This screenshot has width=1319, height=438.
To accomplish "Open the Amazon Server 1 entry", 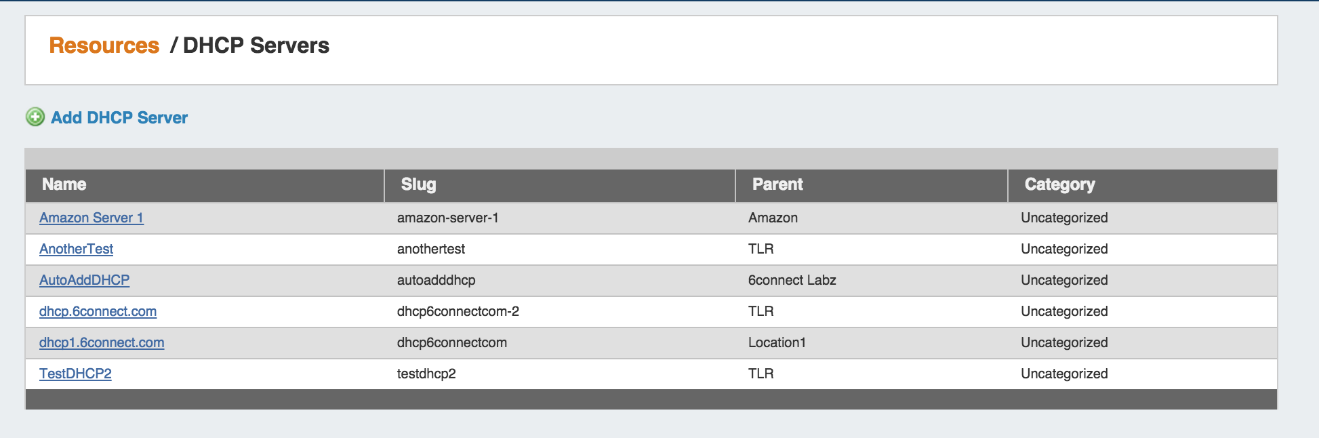I will (92, 218).
